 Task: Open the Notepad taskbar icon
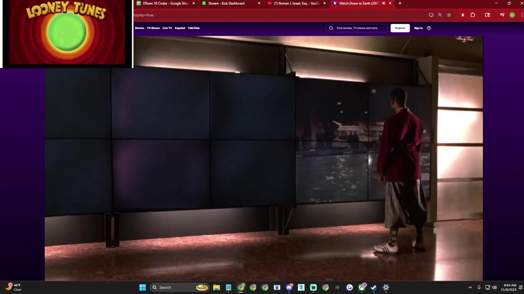point(228,287)
